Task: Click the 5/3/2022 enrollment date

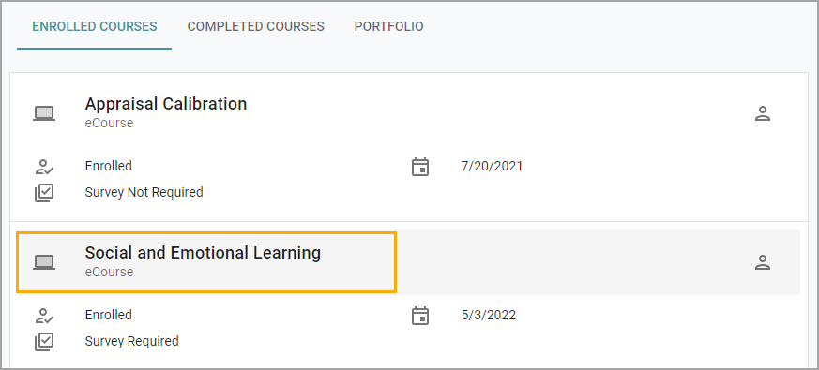Action: (x=489, y=316)
